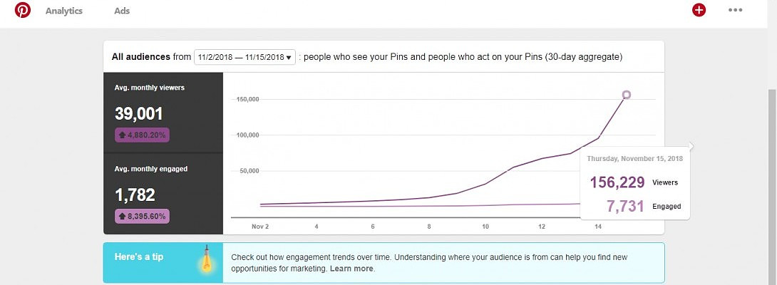Click the November 15 circle data point
The image size is (777, 285).
pos(627,95)
